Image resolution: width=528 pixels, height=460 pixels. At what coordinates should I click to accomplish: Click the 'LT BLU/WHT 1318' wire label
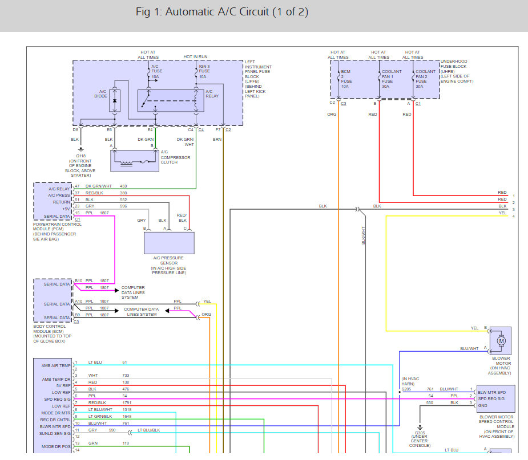point(110,410)
